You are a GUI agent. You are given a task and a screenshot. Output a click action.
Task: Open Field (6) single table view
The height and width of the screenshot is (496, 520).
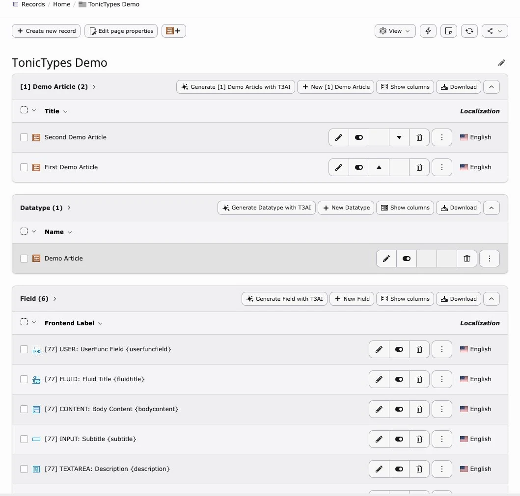pos(38,299)
